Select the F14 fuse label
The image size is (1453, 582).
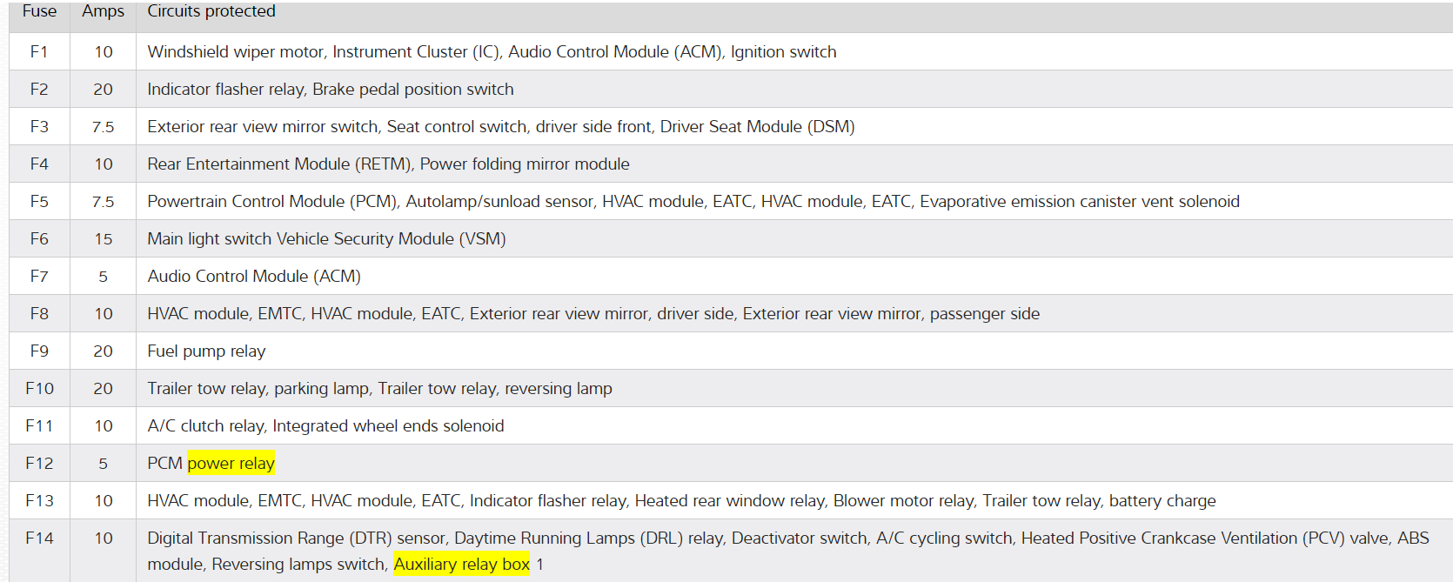coord(39,539)
